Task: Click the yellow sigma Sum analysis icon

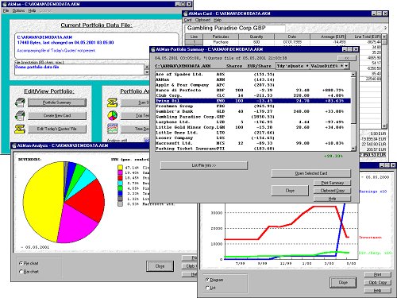Action: [112, 103]
